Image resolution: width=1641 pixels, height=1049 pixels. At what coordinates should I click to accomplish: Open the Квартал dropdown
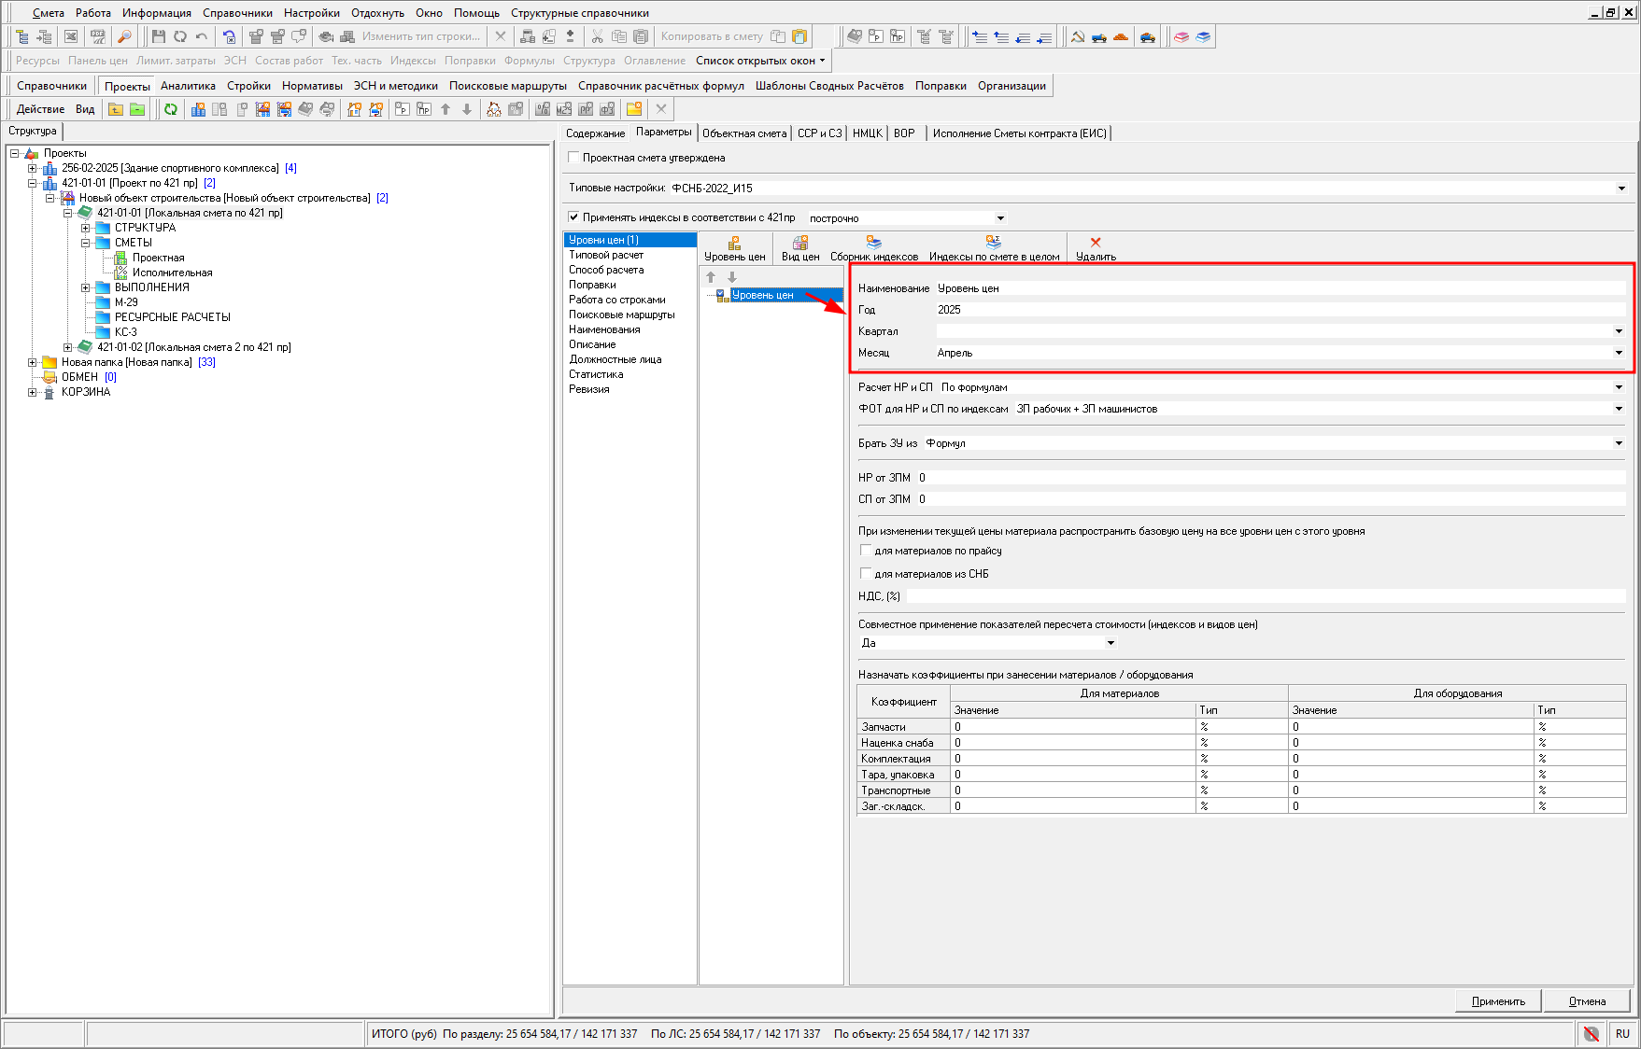1618,331
